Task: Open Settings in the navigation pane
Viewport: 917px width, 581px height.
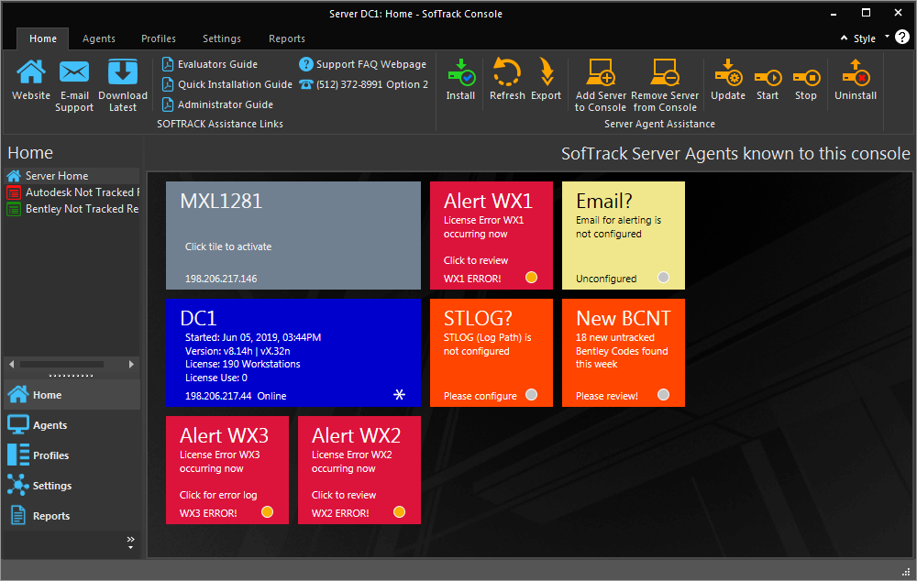Action: point(72,487)
